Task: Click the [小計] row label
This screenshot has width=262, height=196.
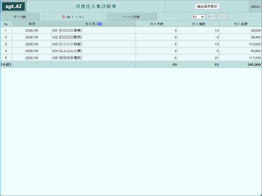Action: pyautogui.click(x=6, y=64)
